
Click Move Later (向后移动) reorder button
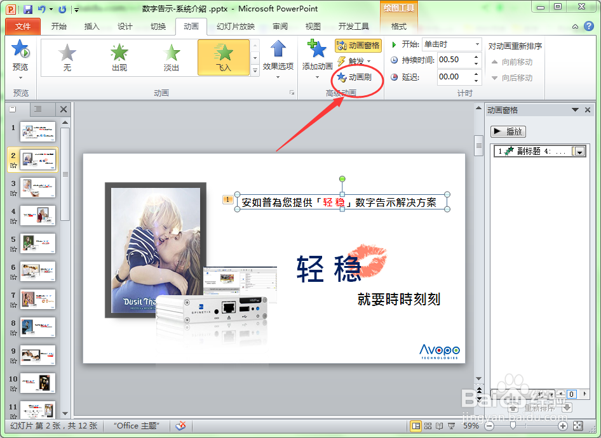click(513, 78)
